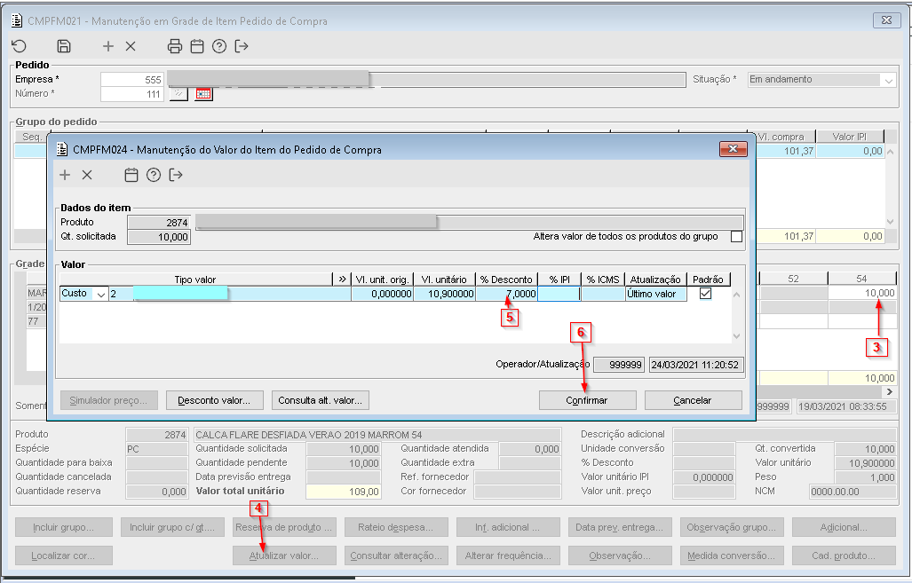Click the Data prev. entrega... button

(620, 528)
